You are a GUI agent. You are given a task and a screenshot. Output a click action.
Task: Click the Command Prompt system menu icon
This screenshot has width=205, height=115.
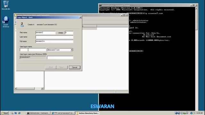tap(100, 5)
